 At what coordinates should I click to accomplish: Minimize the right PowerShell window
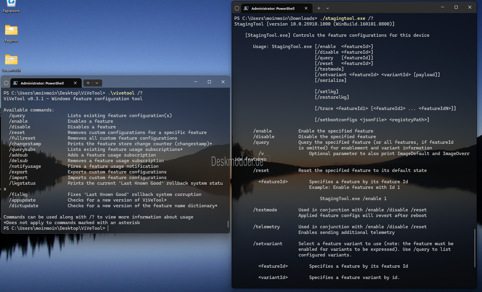click(443, 7)
